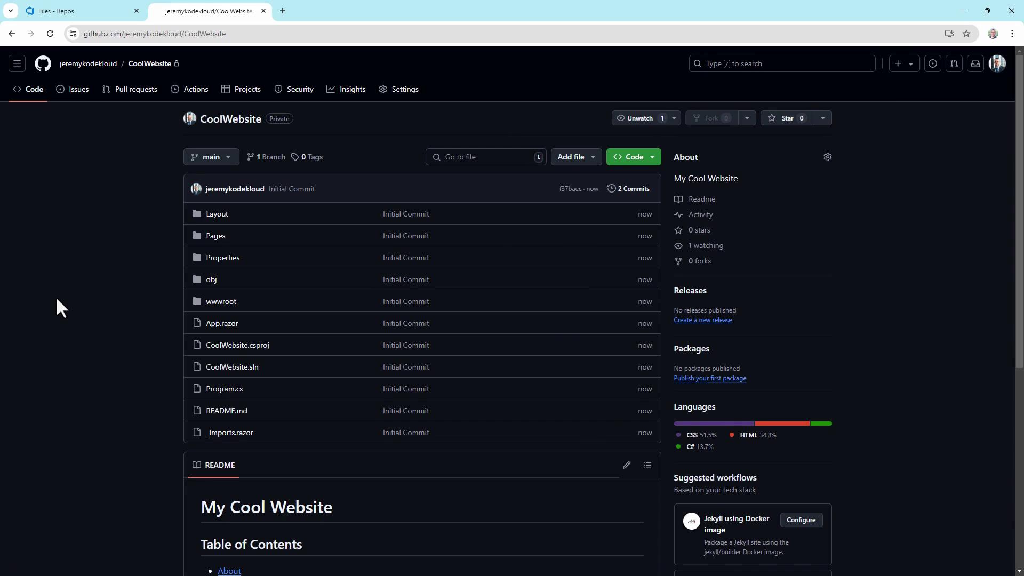Open the user avatar menu in the GitHub header
Screen dimensions: 1024x576
997,63
